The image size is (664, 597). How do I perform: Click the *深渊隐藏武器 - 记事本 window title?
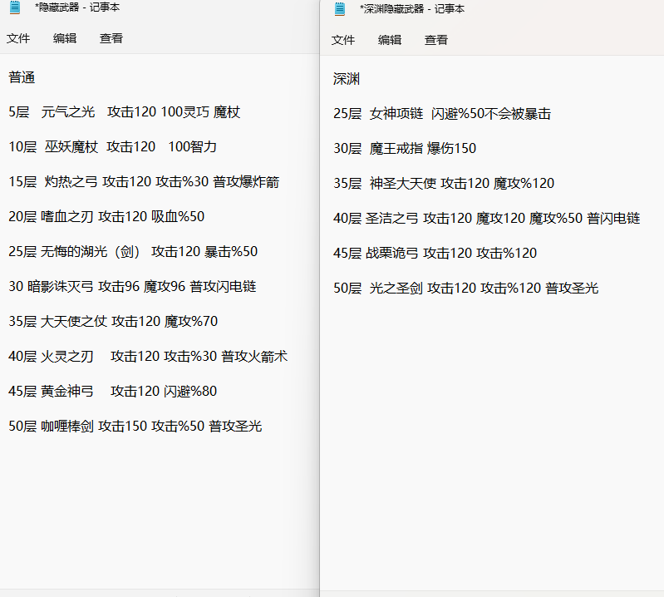tap(412, 9)
